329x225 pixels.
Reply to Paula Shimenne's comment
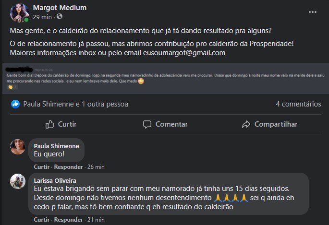68,167
